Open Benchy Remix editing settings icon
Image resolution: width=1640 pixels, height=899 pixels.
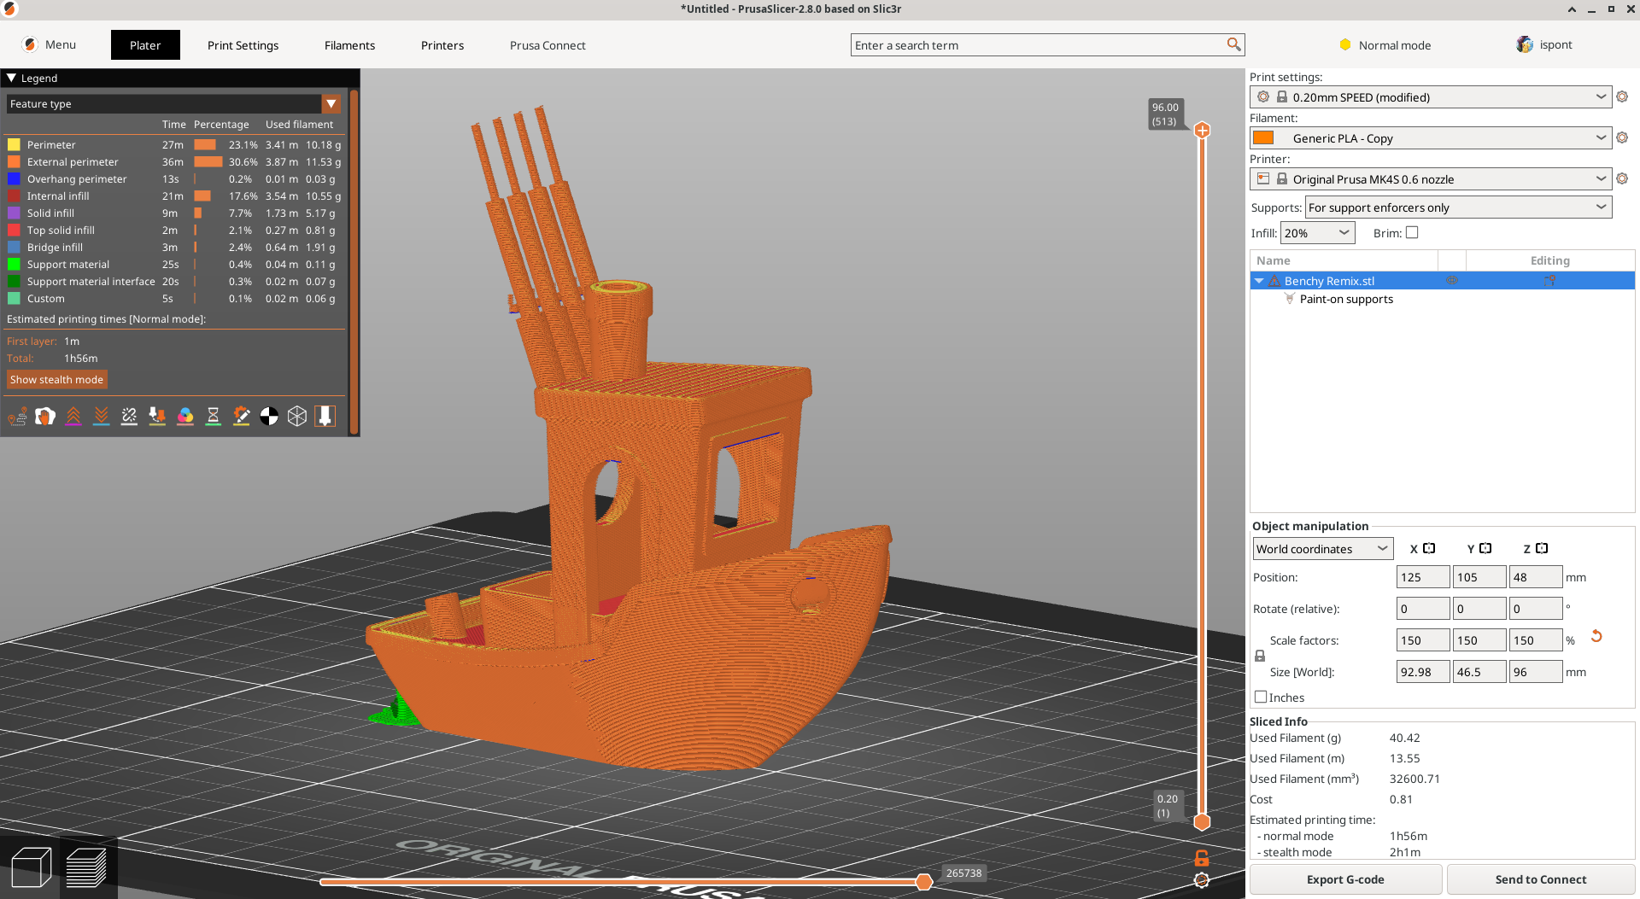1549,281
